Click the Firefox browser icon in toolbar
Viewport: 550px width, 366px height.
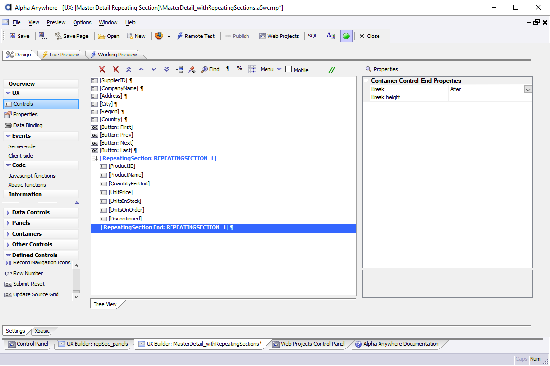[159, 36]
